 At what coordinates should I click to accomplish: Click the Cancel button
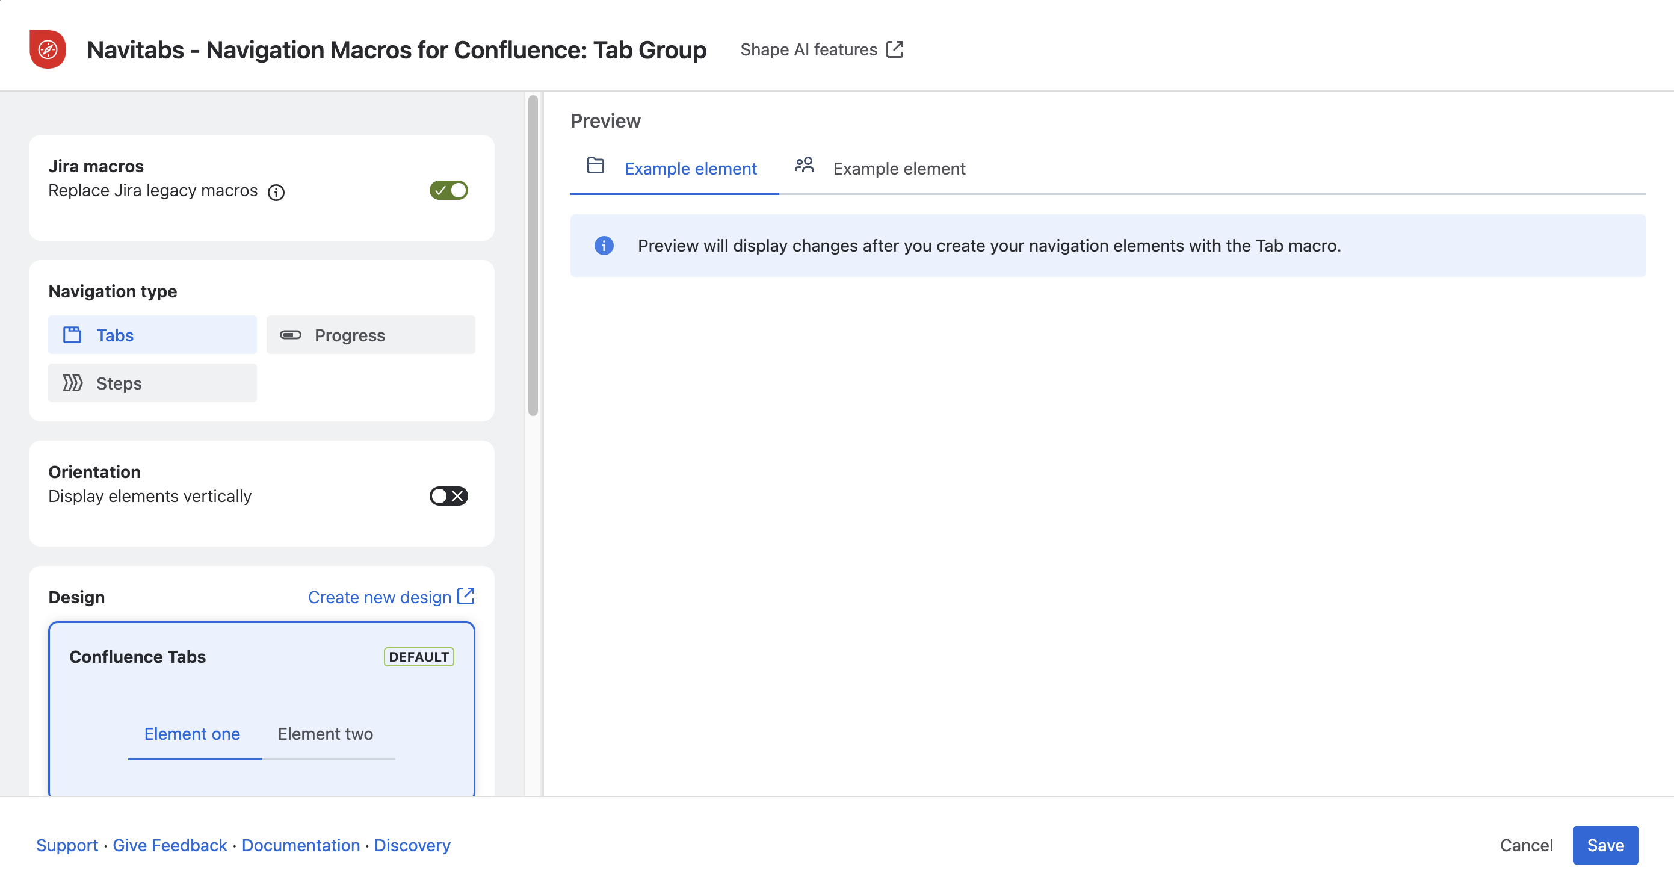pos(1526,845)
